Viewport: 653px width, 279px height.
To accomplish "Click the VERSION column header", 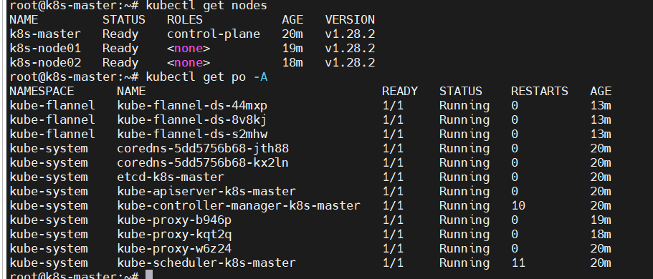I will pos(350,19).
